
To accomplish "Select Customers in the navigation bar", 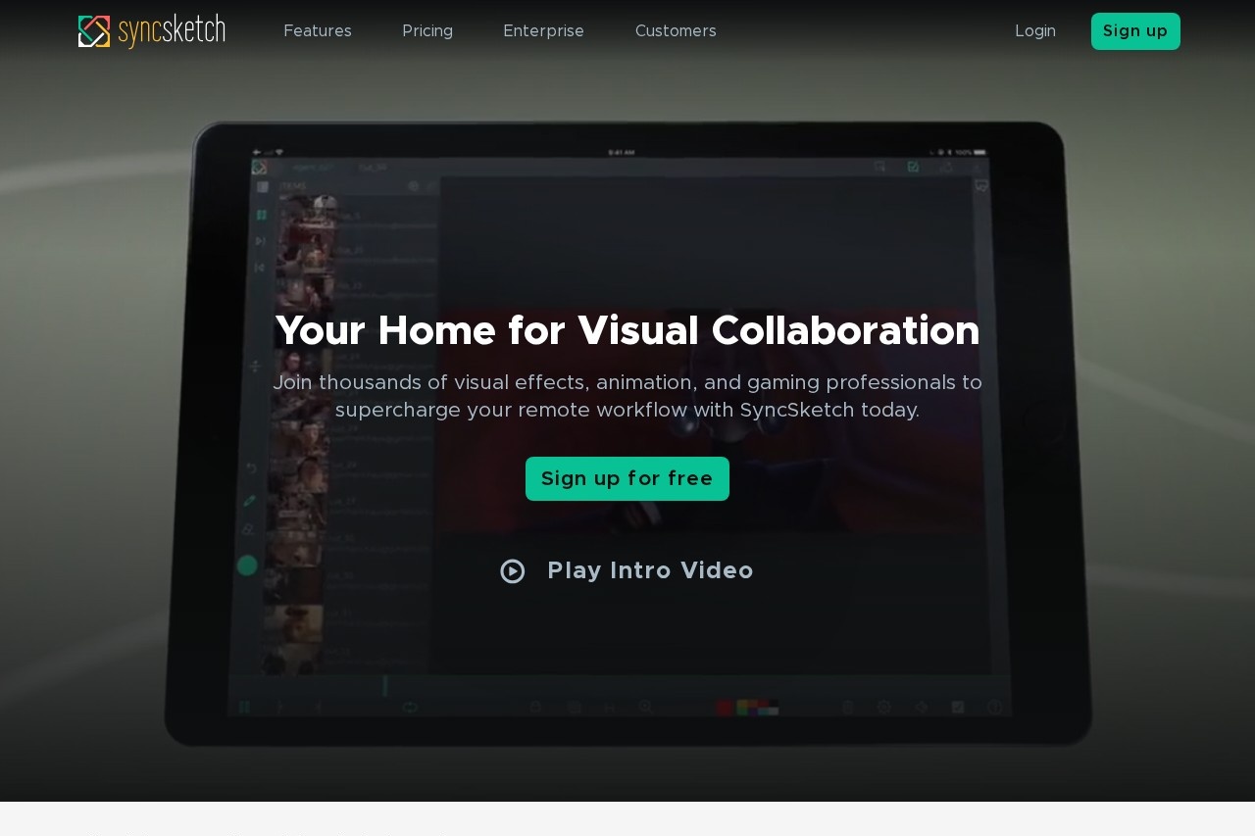I will click(676, 31).
